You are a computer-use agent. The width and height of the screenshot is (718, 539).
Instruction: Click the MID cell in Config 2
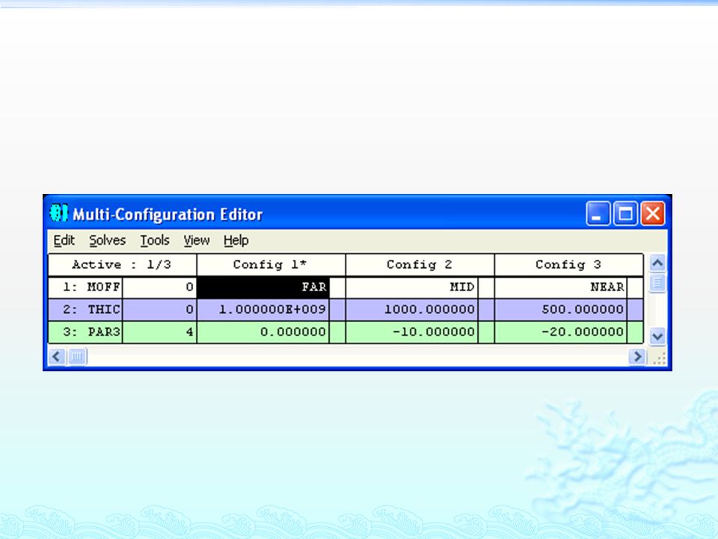(411, 287)
